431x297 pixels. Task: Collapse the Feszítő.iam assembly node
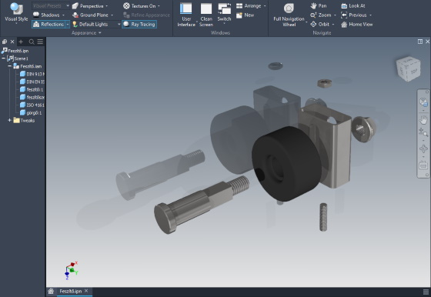point(9,66)
